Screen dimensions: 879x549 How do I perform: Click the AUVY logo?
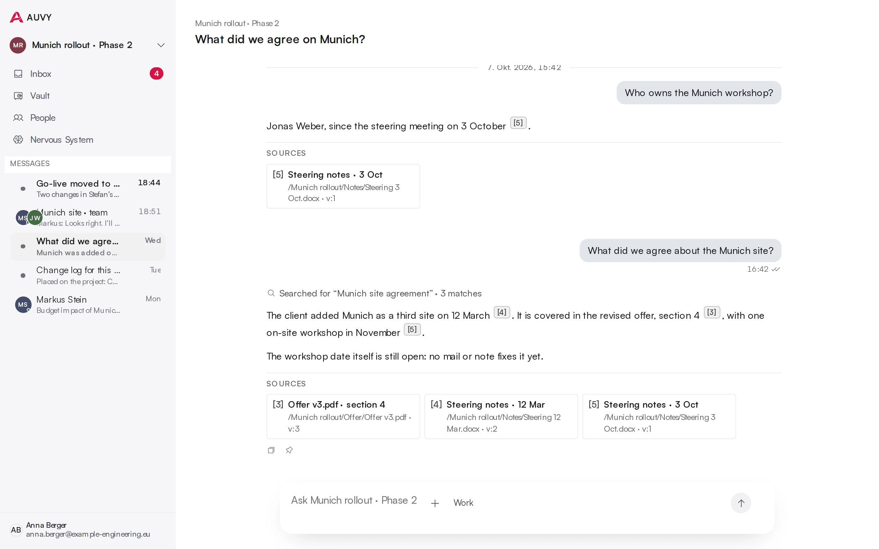[31, 17]
